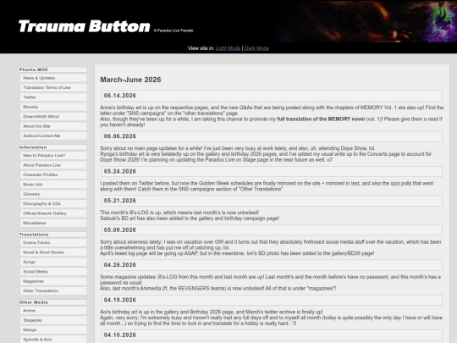Screen dimensions: 457x343
Task: Open Songs translations page
Action: [x=53, y=262]
